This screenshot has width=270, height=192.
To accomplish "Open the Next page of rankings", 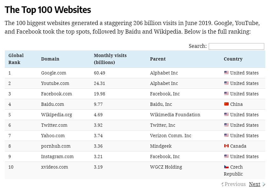I will point(254,184).
